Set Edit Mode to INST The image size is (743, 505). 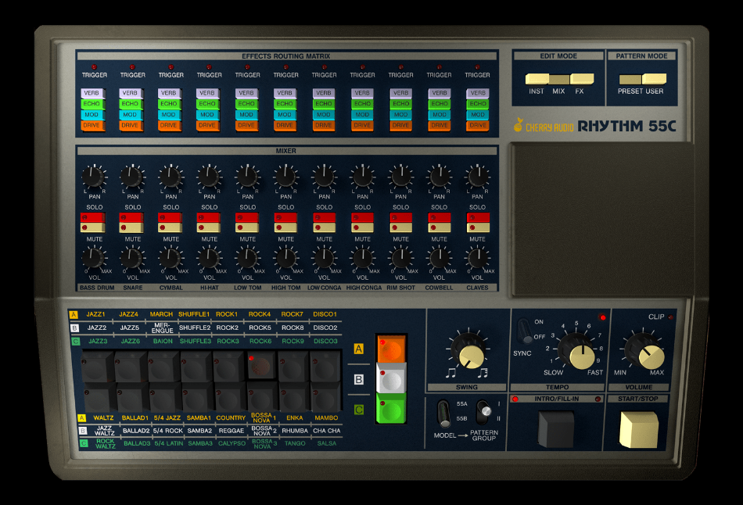(537, 79)
